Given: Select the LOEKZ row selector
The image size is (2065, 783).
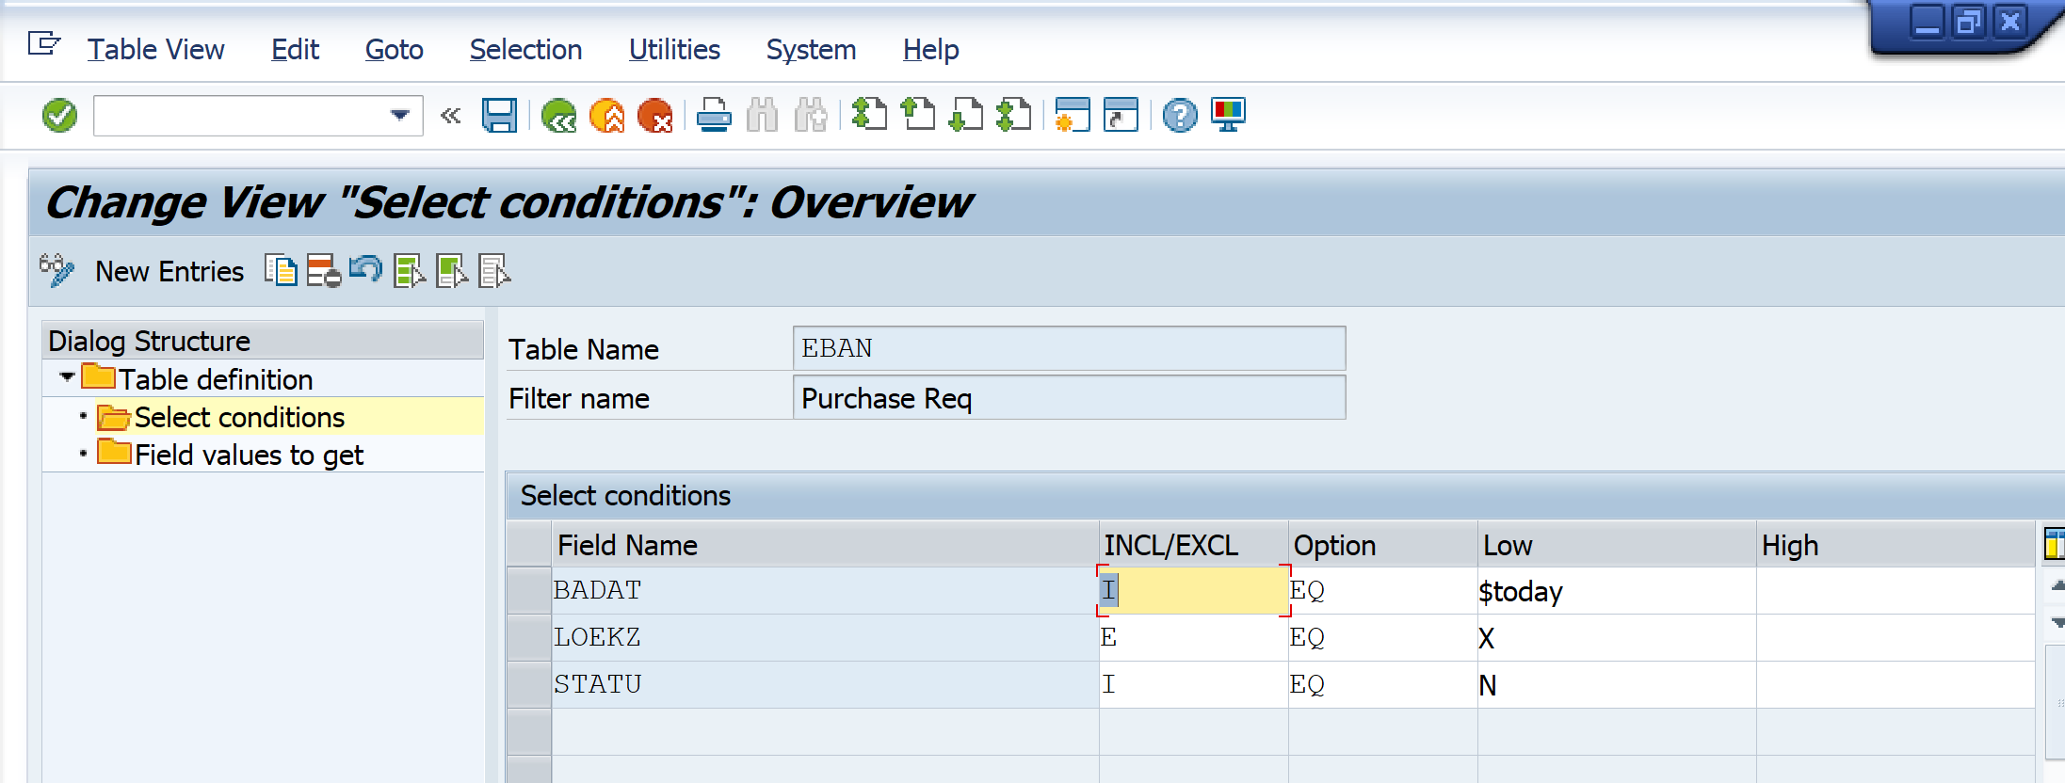Looking at the screenshot, I should point(529,638).
